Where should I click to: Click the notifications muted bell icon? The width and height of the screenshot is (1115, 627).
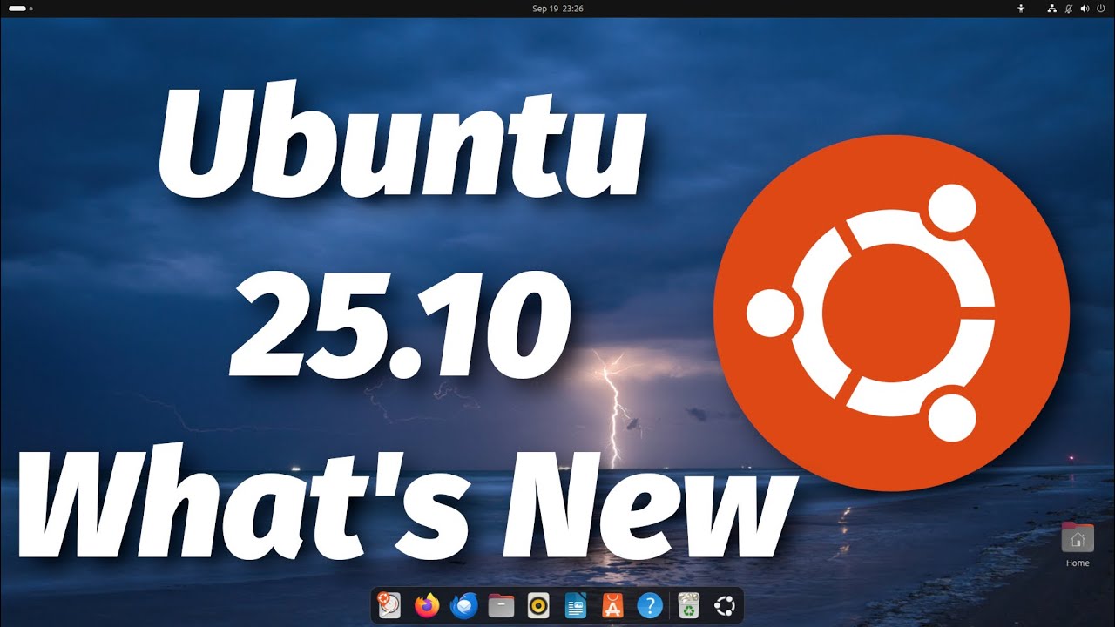[1069, 8]
